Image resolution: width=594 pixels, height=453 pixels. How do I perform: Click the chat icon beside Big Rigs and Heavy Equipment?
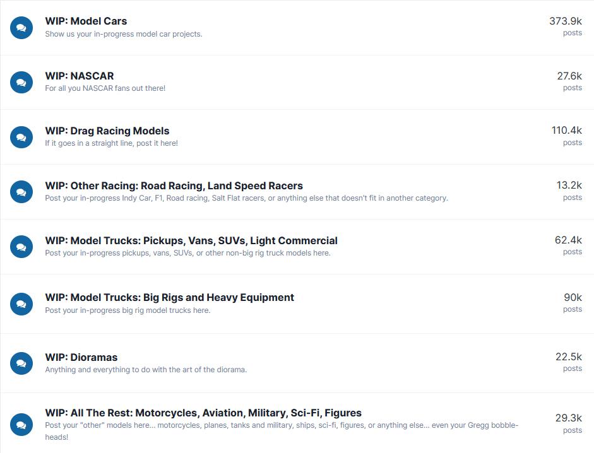coord(21,303)
